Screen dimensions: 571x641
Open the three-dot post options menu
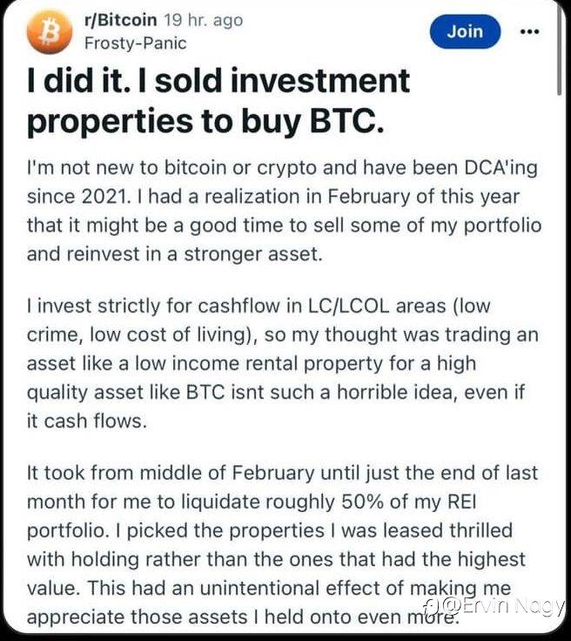(529, 32)
